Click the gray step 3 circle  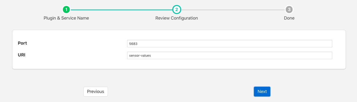tap(289, 10)
